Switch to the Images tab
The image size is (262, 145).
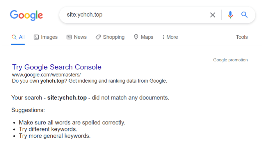click(x=46, y=37)
